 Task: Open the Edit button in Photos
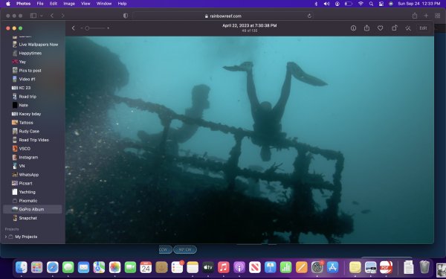pyautogui.click(x=423, y=28)
